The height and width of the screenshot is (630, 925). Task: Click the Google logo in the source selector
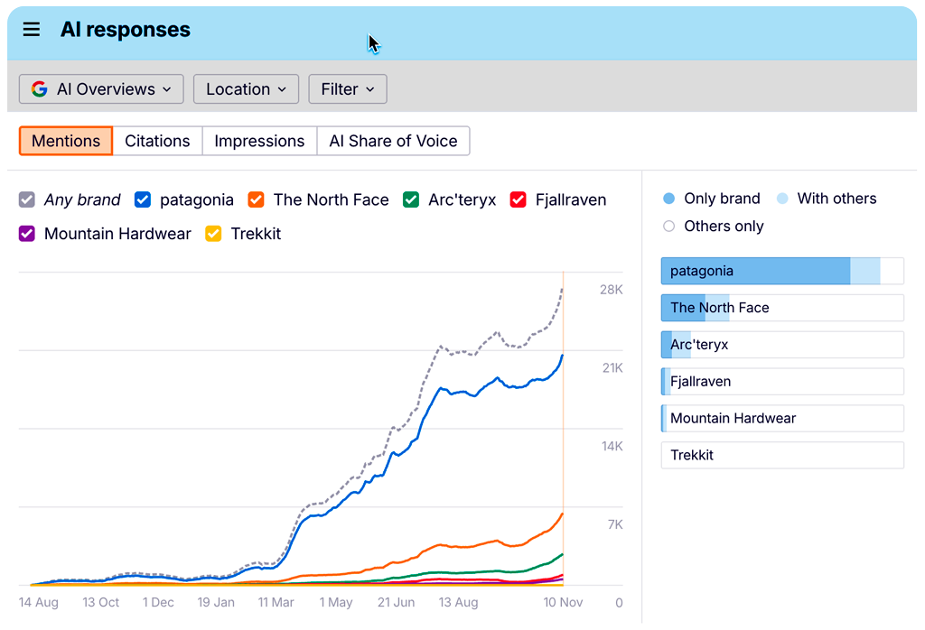click(x=40, y=88)
